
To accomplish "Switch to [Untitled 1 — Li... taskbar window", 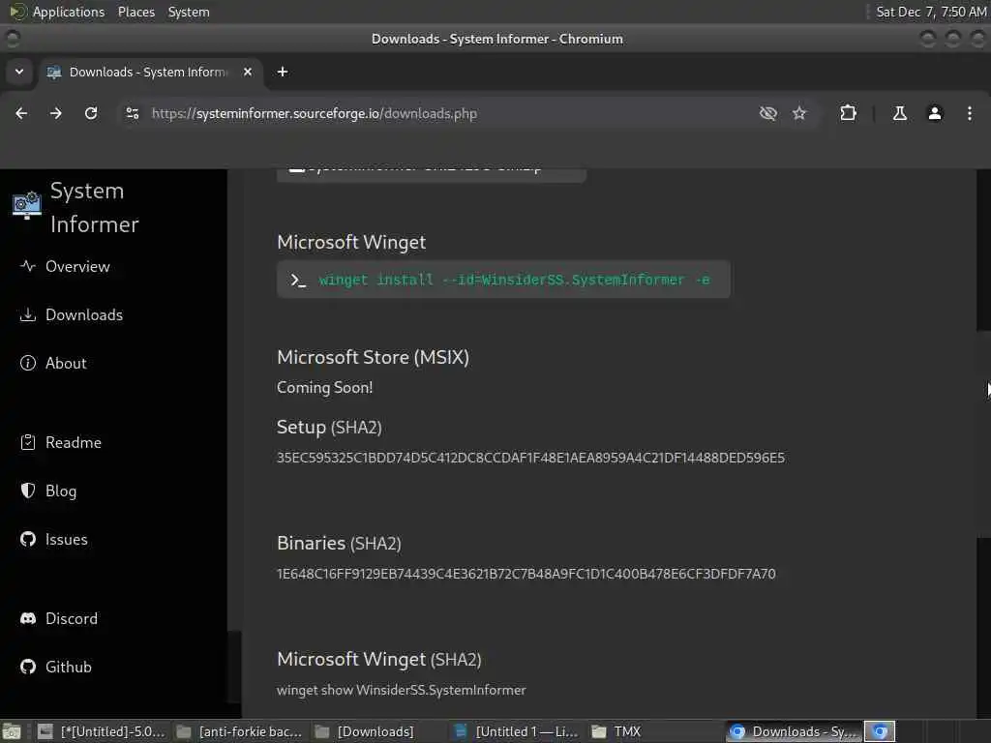I will pos(517,731).
